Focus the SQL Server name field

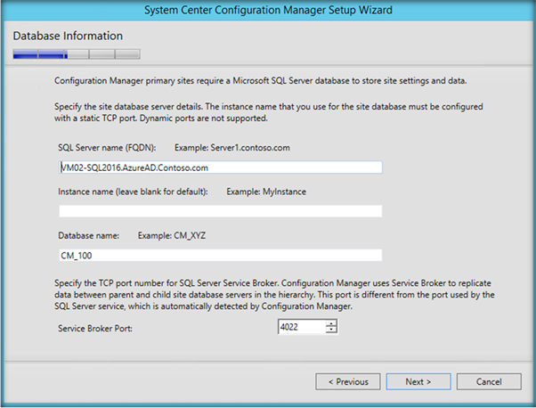coord(221,167)
